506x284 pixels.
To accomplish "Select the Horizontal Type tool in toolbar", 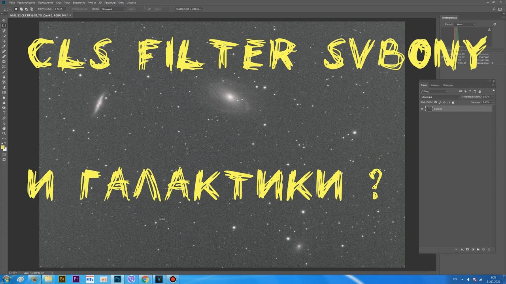I will click(4, 113).
